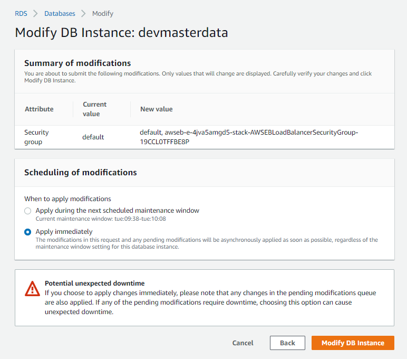Screen dimensions: 407x359
Task: Click the chevron after Databases breadcrumb
Action: coord(83,14)
